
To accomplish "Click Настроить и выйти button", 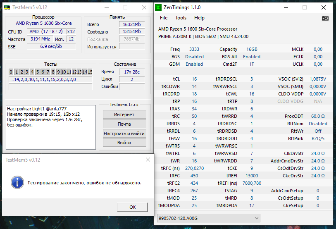I will [x=124, y=134].
